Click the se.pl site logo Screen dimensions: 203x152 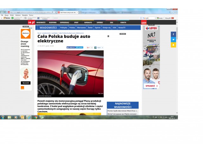[31, 22]
